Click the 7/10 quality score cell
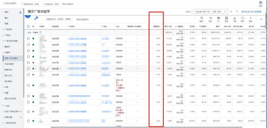 coord(158,69)
